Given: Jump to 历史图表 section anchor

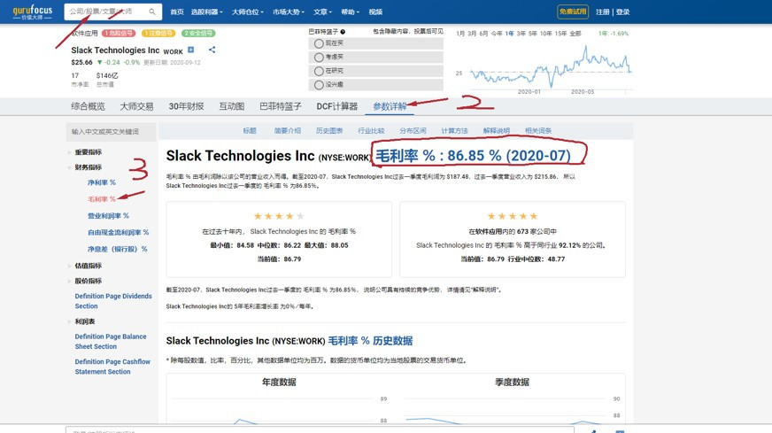Looking at the screenshot, I should coord(329,131).
